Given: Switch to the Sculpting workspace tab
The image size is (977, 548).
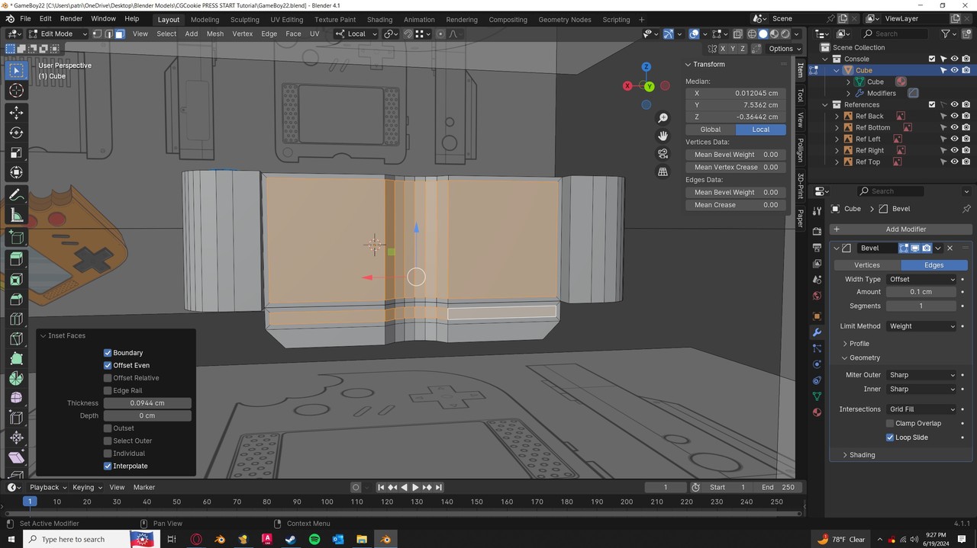Looking at the screenshot, I should coord(244,19).
